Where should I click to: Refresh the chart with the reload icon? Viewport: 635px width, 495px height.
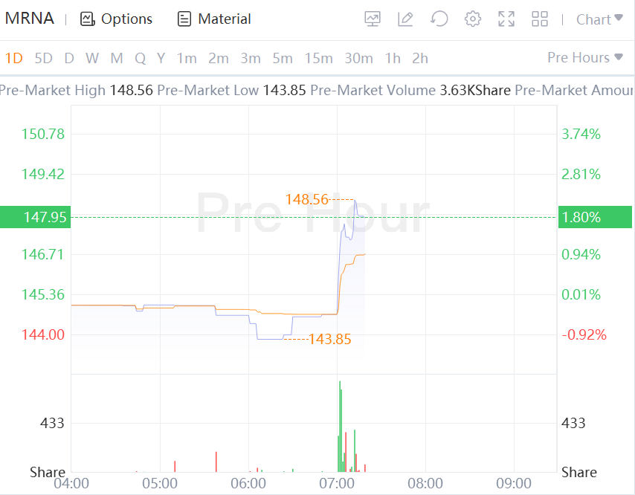click(439, 19)
